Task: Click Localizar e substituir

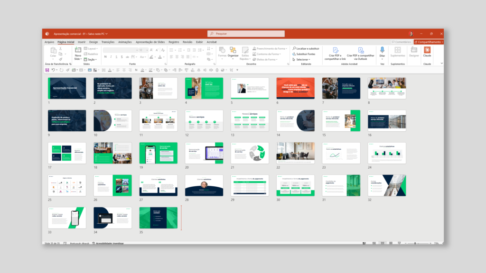Action: 306,49
